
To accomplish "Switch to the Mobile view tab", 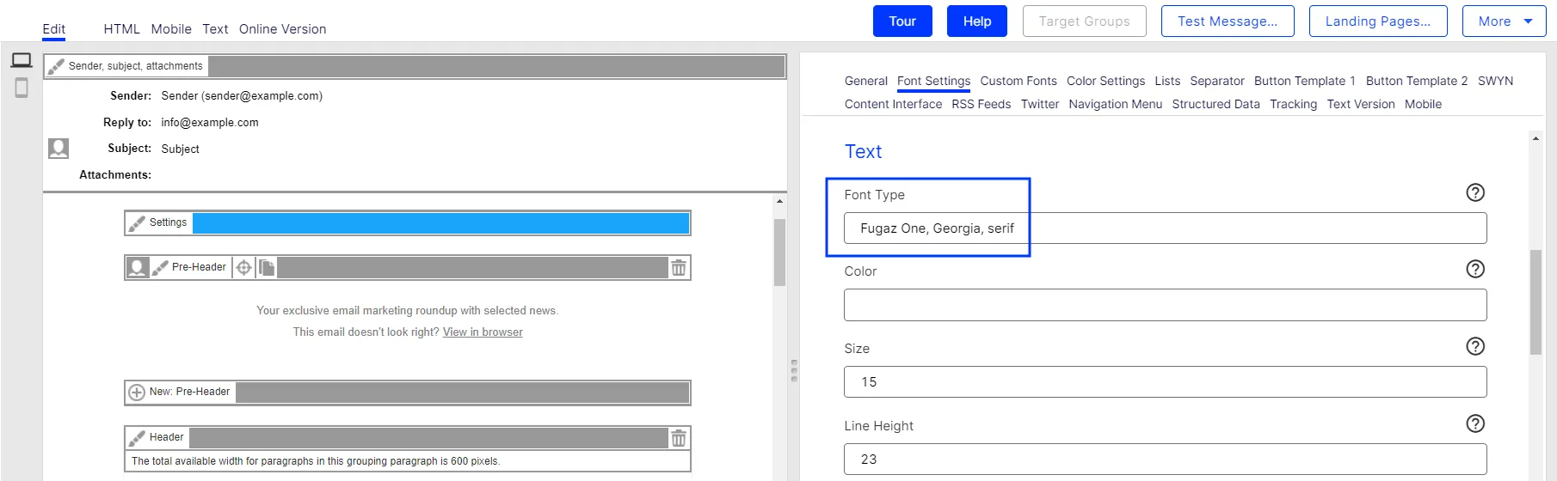I will point(171,29).
